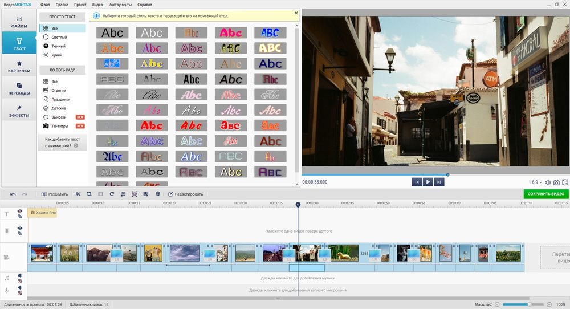Take a snapshot with camera icon
Screen dimensions: 570x309
pyautogui.click(x=556, y=182)
